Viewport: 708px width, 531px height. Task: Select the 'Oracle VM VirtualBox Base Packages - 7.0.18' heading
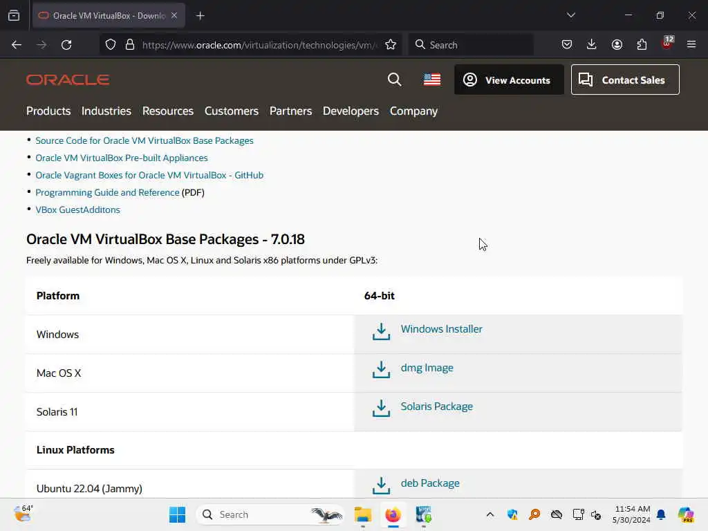pyautogui.click(x=165, y=239)
